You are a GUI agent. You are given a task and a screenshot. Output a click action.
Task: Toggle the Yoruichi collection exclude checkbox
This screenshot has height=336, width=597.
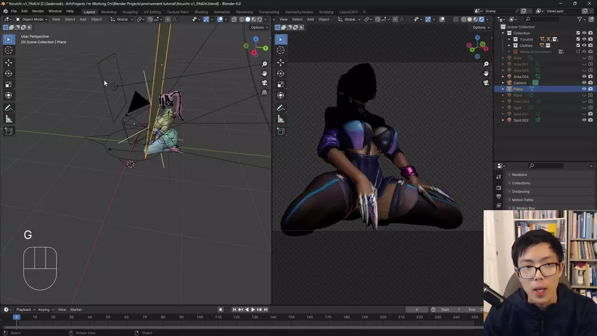pyautogui.click(x=578, y=39)
